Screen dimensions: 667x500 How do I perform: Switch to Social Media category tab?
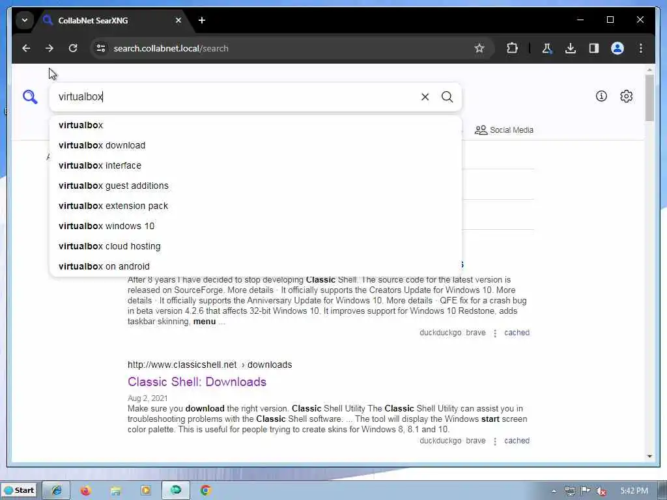click(504, 130)
